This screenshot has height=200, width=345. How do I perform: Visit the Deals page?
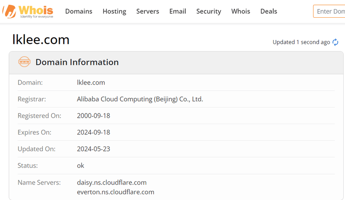[x=269, y=11]
